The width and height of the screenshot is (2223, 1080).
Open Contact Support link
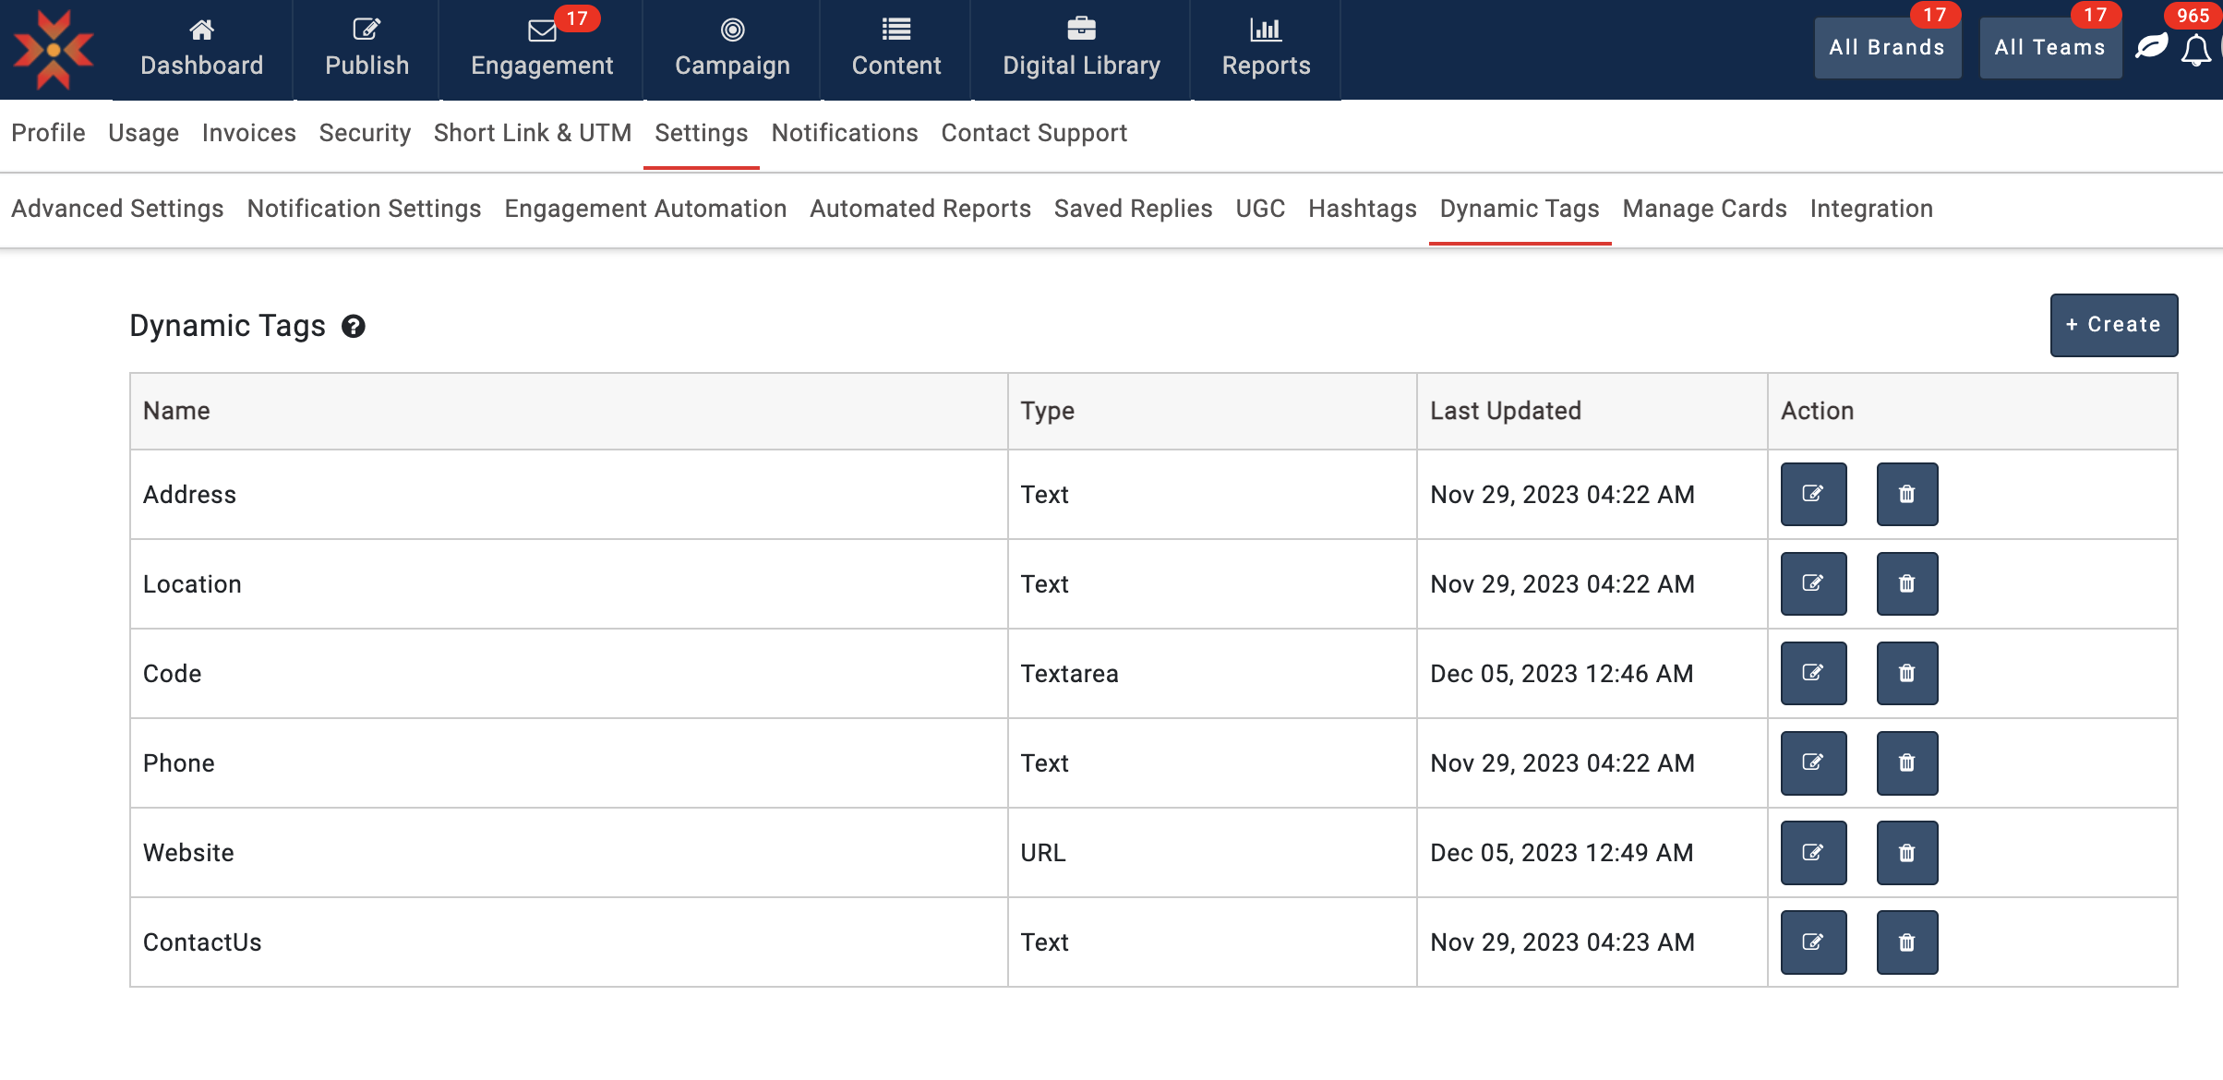tap(1034, 133)
